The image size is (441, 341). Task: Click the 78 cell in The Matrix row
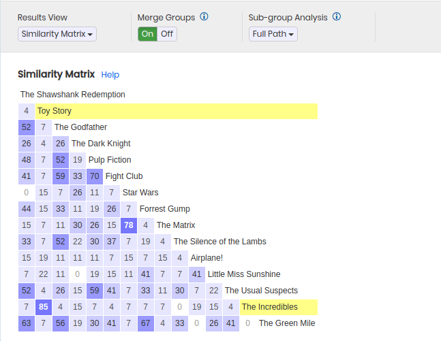pos(129,225)
